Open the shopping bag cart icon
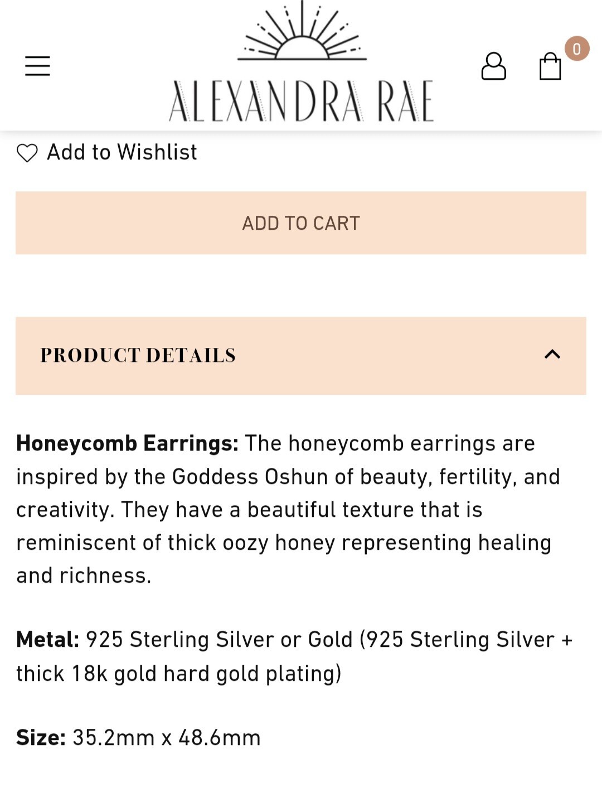 pyautogui.click(x=550, y=67)
